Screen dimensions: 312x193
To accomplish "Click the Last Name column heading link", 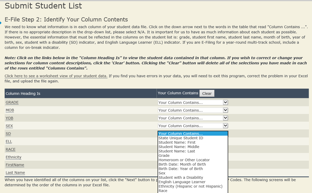I will [15, 173].
